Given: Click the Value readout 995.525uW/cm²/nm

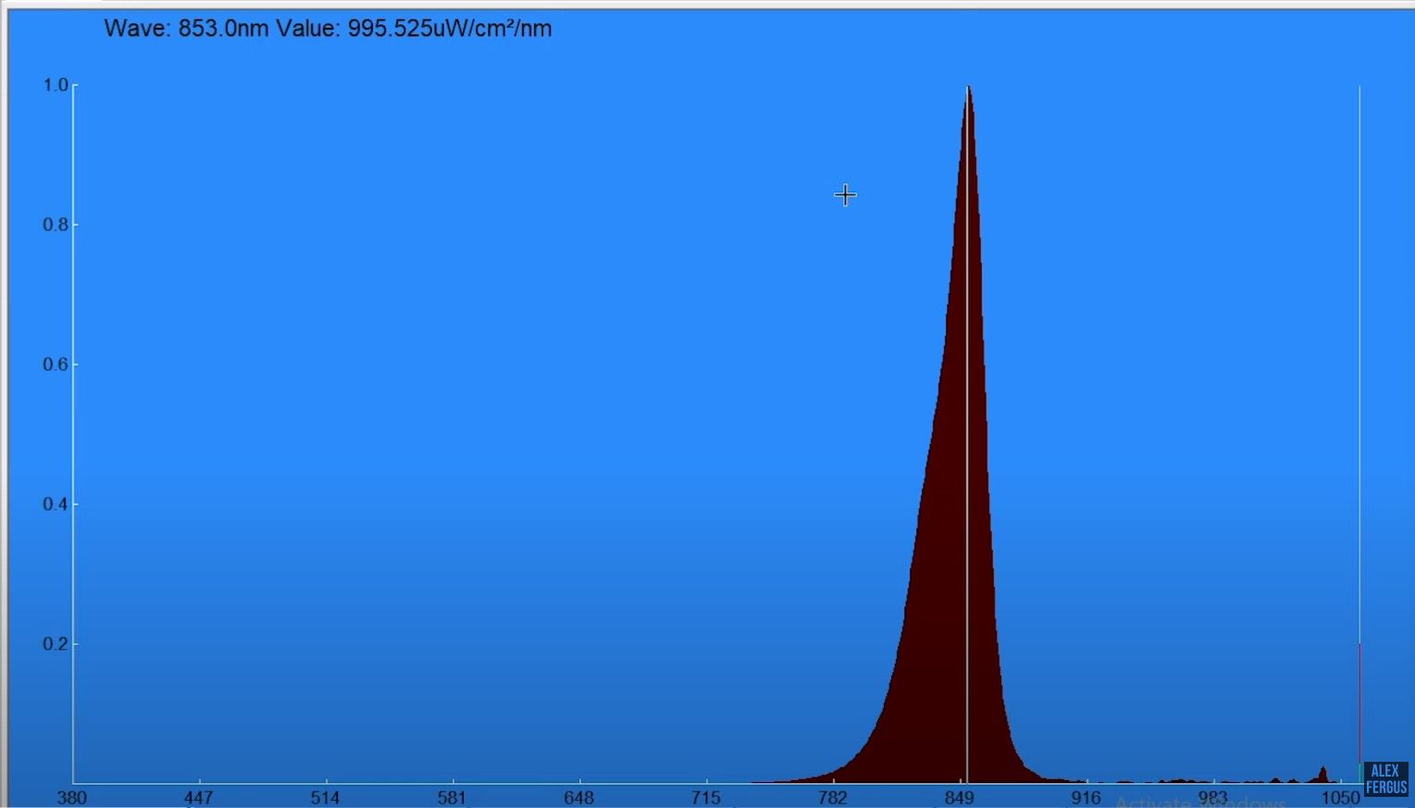Looking at the screenshot, I should click(x=416, y=29).
